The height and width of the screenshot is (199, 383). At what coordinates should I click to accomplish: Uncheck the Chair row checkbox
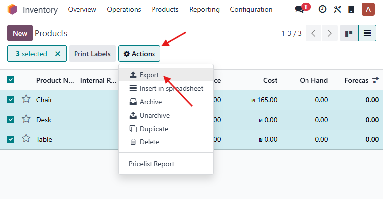[x=11, y=100]
